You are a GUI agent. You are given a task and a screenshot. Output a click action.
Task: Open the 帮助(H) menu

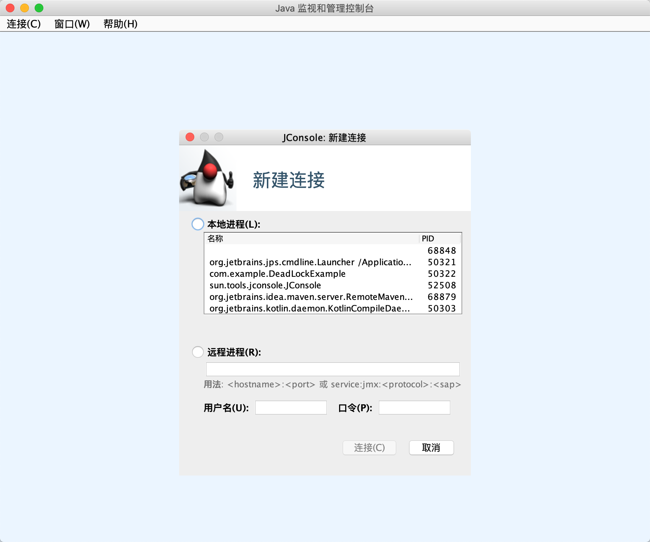click(x=120, y=24)
